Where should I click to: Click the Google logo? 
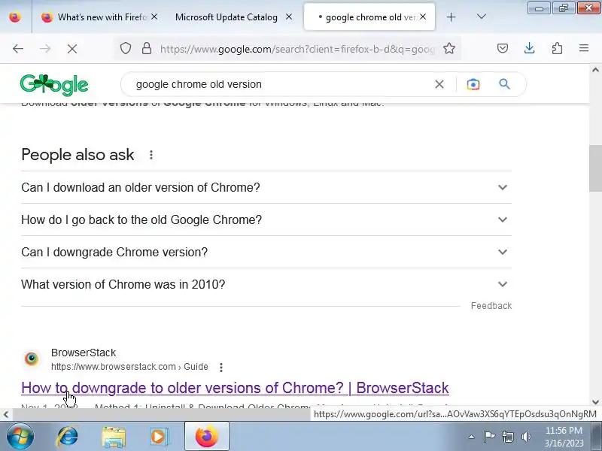[x=54, y=85]
